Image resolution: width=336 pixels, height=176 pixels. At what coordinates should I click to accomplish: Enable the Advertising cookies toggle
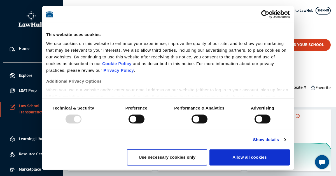pos(262,119)
